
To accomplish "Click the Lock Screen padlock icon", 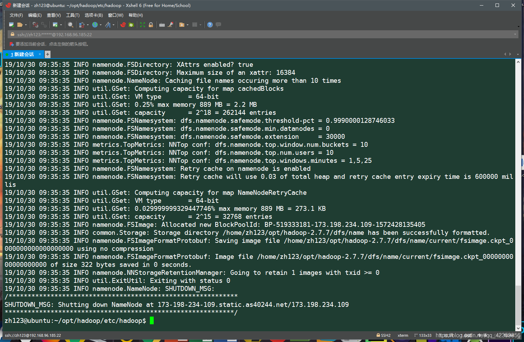I will (x=151, y=25).
